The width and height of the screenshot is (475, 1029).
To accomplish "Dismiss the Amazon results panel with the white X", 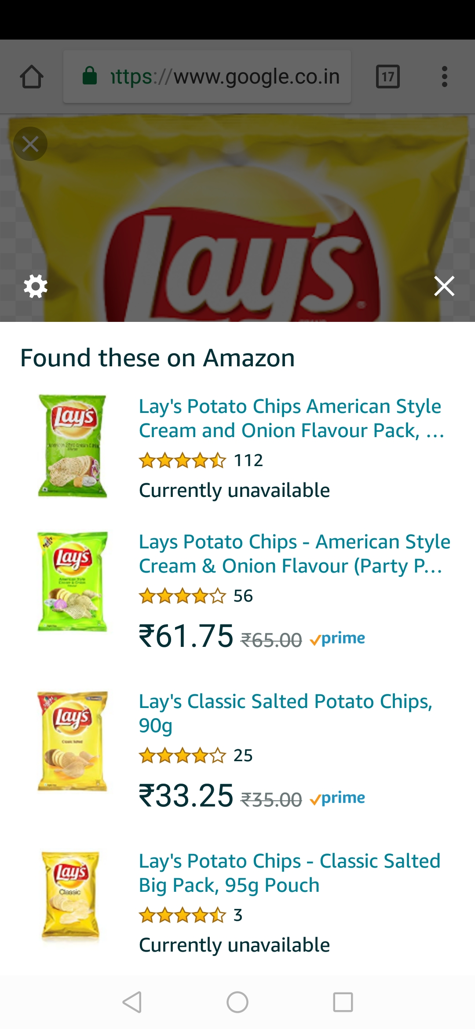I will [444, 286].
